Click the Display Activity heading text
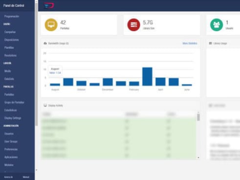The width and height of the screenshot is (240, 180). pos(55,106)
